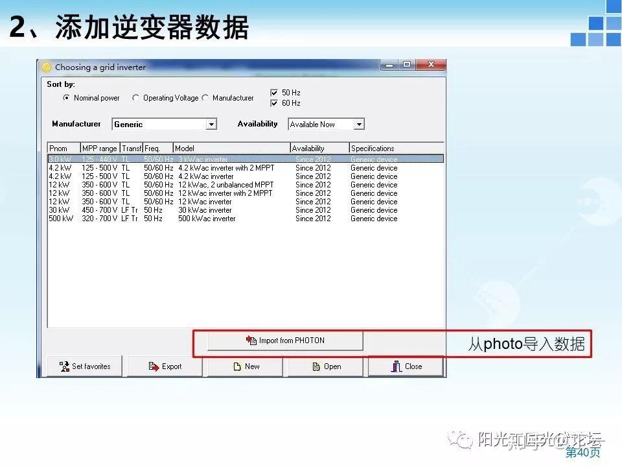
Task: Select the 500 kWac inverter row
Action: (x=194, y=219)
